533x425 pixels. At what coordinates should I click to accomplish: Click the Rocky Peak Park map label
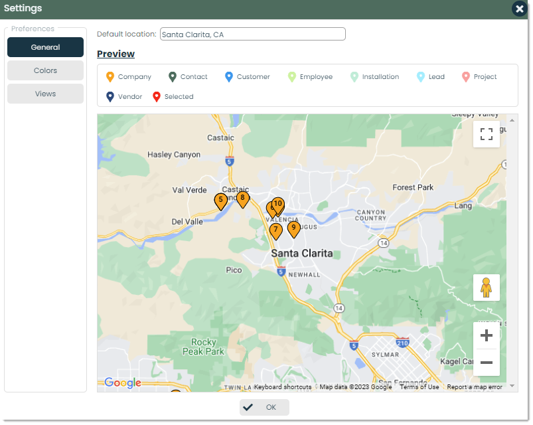click(203, 347)
